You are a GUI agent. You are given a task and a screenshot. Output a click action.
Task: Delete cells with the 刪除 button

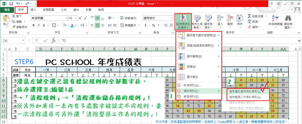point(230,21)
